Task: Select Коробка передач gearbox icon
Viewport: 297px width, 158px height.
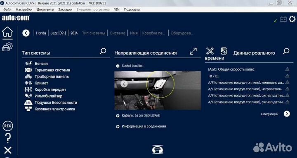Action: [28, 89]
